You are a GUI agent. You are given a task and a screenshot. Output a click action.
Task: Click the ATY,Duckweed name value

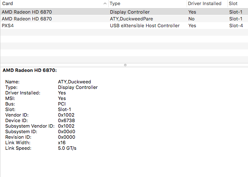click(74, 82)
